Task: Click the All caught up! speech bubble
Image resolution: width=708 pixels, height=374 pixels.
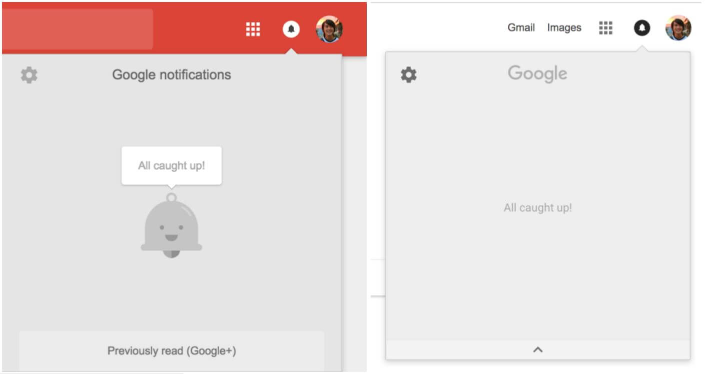Action: [172, 166]
